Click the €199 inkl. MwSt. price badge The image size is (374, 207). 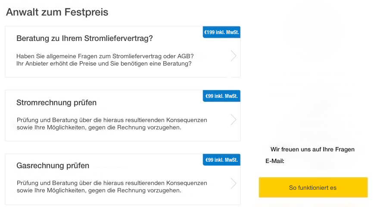(x=221, y=32)
